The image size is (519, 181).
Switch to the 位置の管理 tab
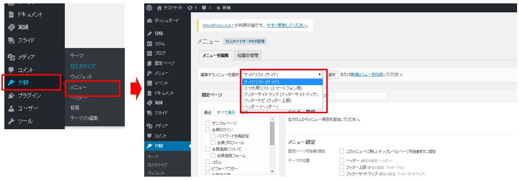point(248,56)
